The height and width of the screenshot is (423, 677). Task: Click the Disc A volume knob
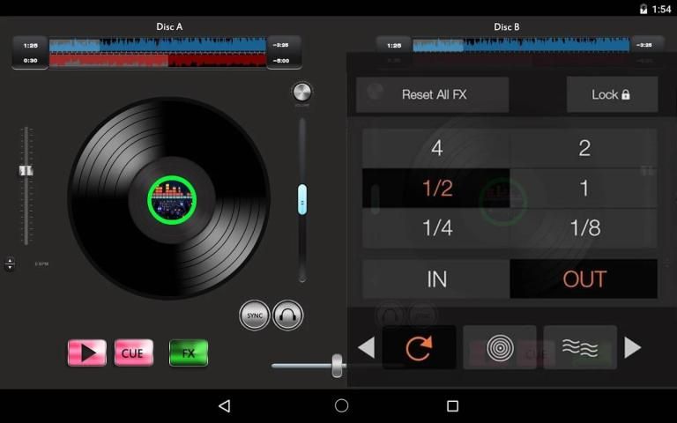[x=301, y=92]
